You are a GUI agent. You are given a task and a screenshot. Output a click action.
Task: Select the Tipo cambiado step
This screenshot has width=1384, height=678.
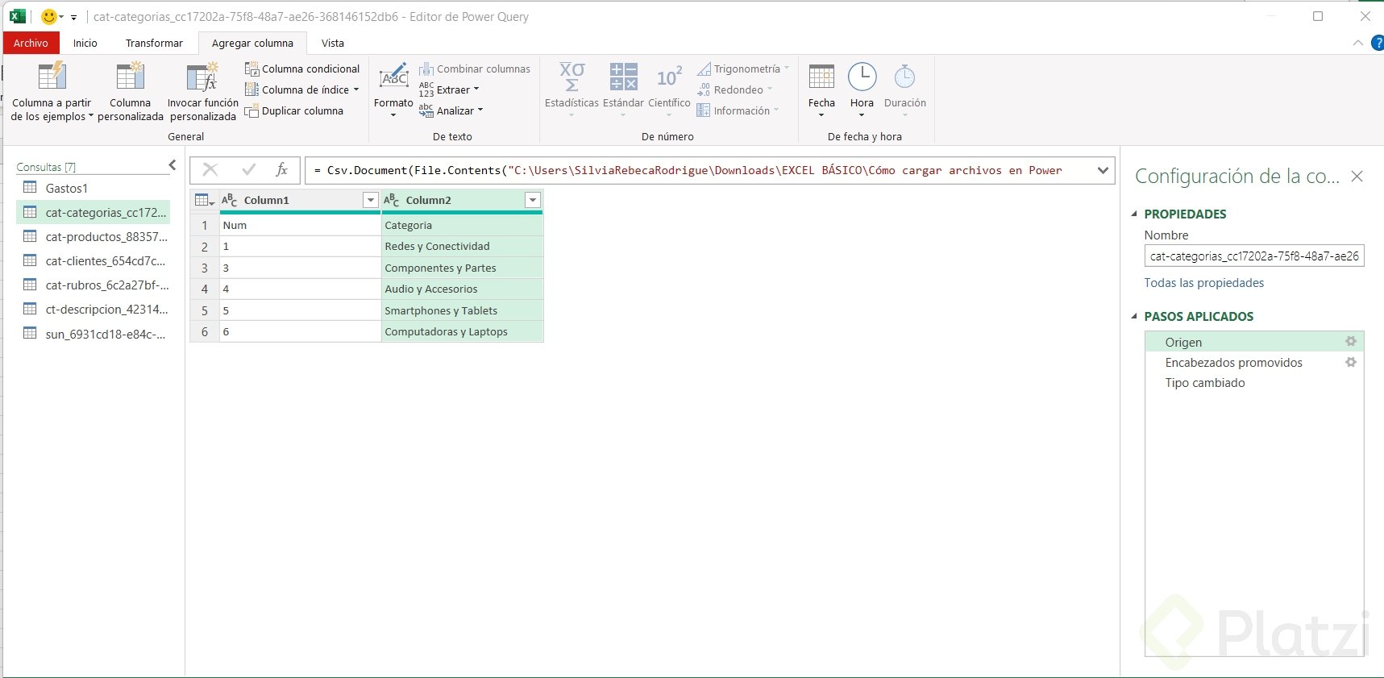tap(1254, 382)
